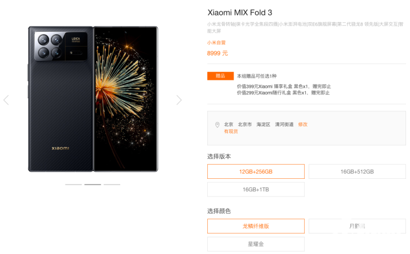Open the 小米自营 store link
410x254 pixels.
[216, 43]
